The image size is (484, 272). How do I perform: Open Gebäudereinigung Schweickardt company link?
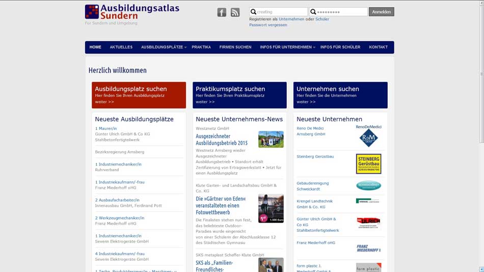coord(313,186)
